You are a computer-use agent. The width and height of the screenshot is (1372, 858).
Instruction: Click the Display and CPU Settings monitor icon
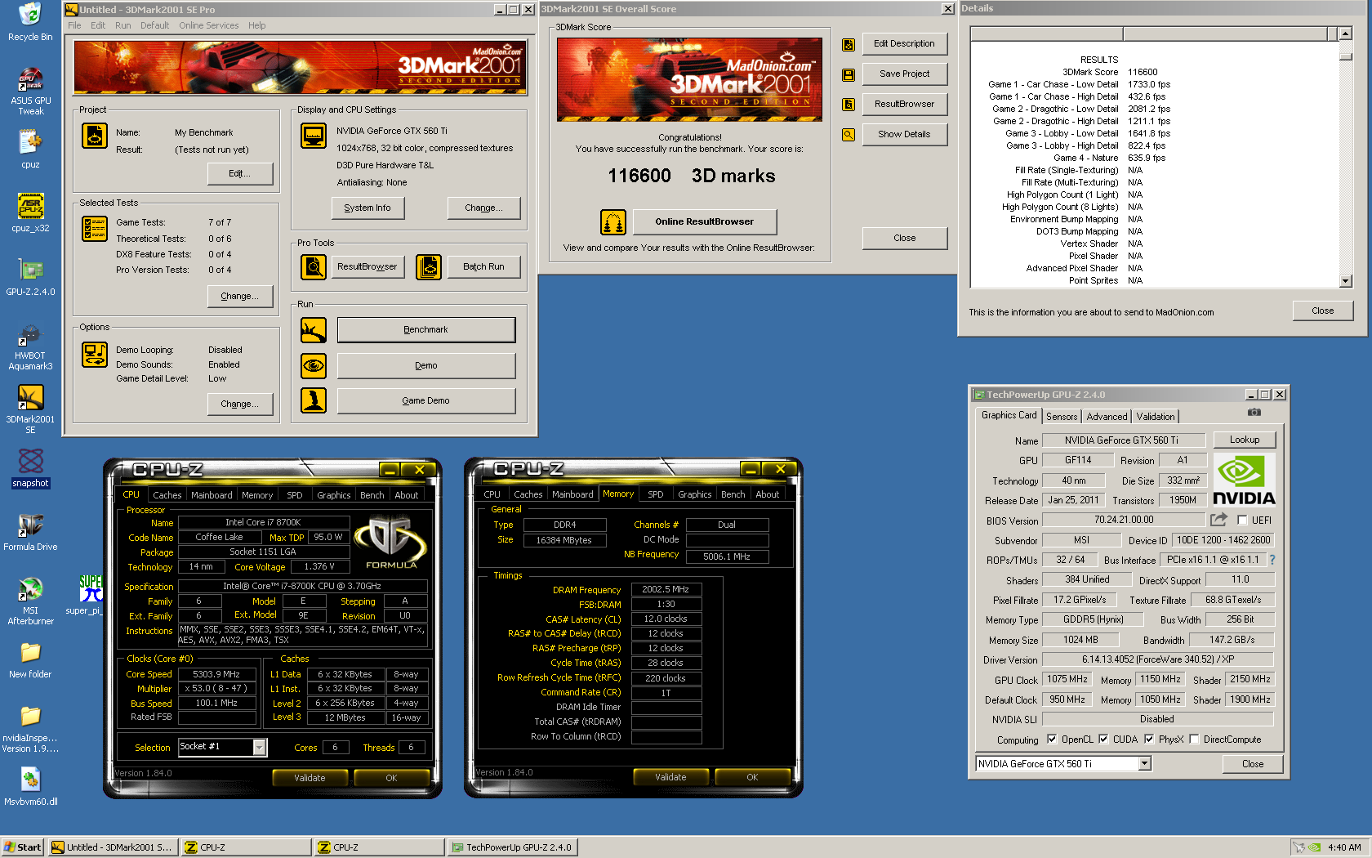(x=314, y=136)
